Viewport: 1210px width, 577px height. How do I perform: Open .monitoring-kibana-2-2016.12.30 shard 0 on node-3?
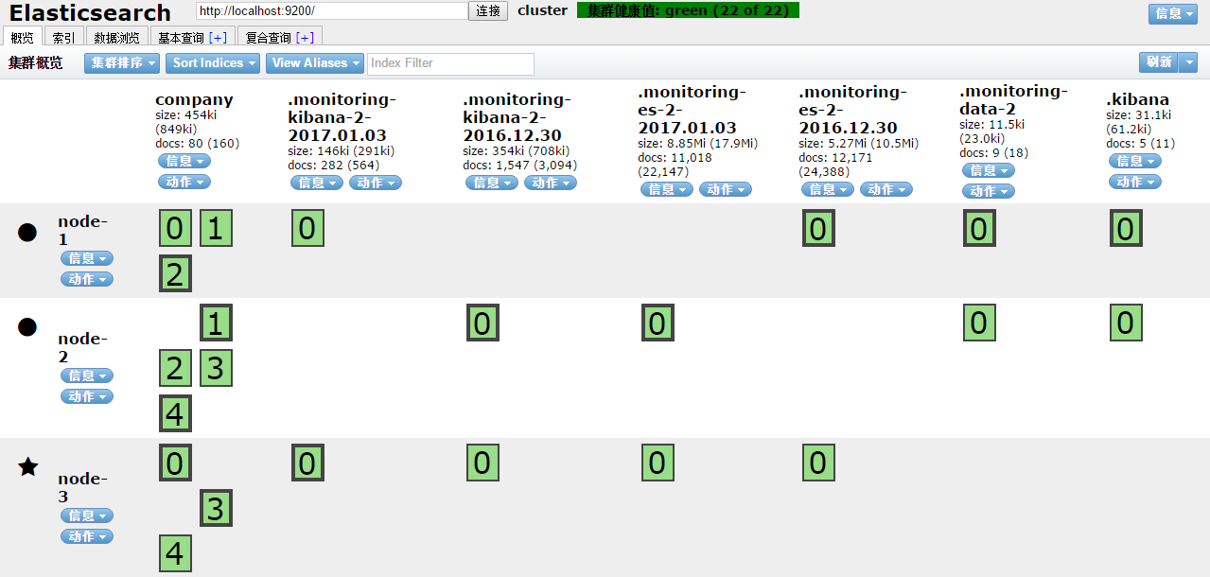482,463
